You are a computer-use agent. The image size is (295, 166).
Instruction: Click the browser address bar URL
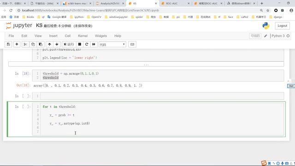90,10
